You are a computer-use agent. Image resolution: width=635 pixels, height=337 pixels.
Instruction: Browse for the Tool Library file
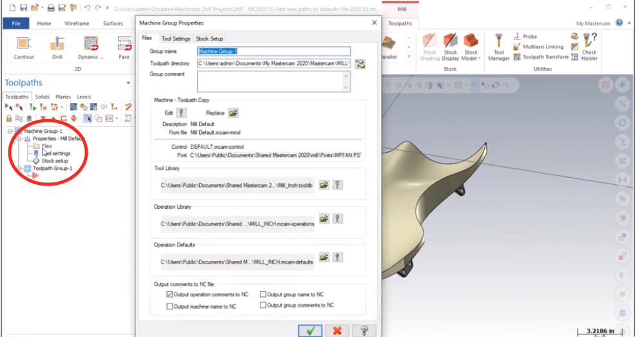324,185
